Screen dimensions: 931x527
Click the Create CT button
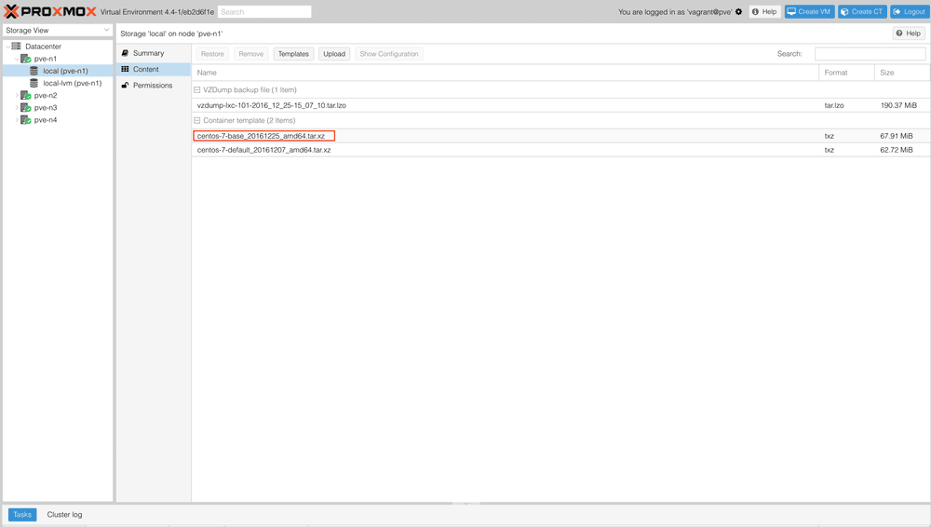862,12
